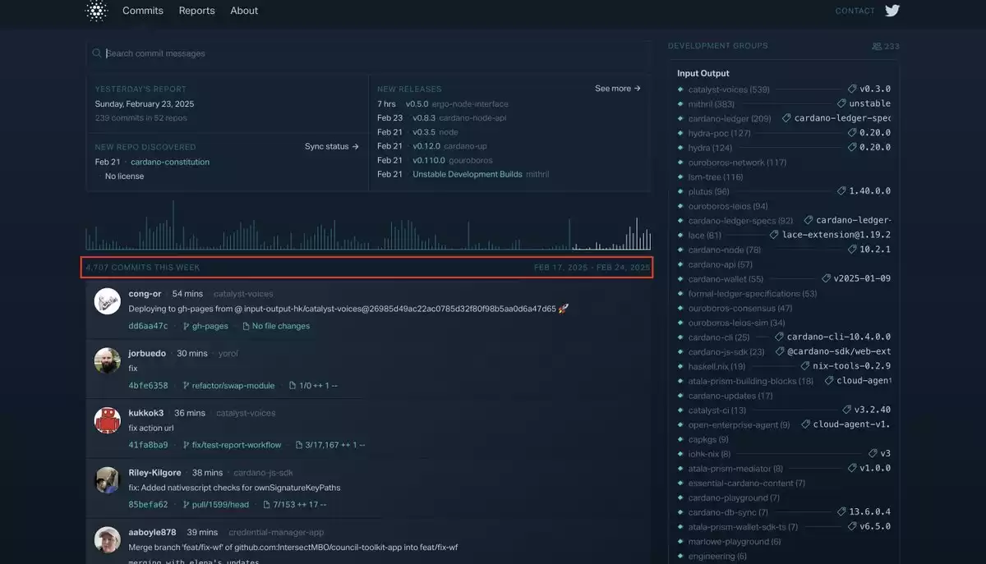Click the diamond bullet beside hydra (124)
Image resolution: width=986 pixels, height=564 pixels.
pos(680,148)
